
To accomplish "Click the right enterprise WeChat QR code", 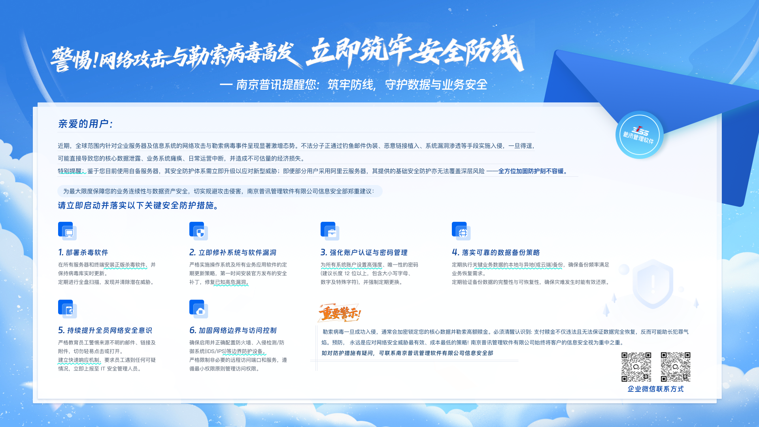I will coord(676,367).
